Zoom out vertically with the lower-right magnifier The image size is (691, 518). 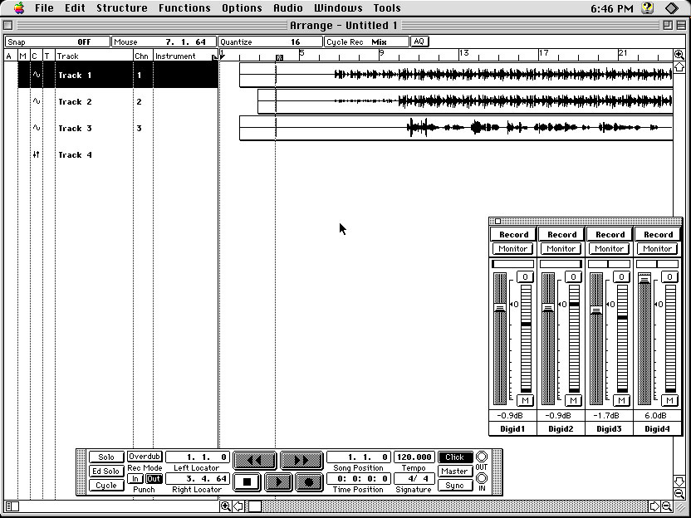pos(679,493)
